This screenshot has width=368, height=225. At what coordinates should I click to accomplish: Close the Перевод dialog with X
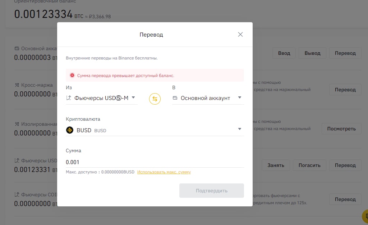pyautogui.click(x=240, y=34)
